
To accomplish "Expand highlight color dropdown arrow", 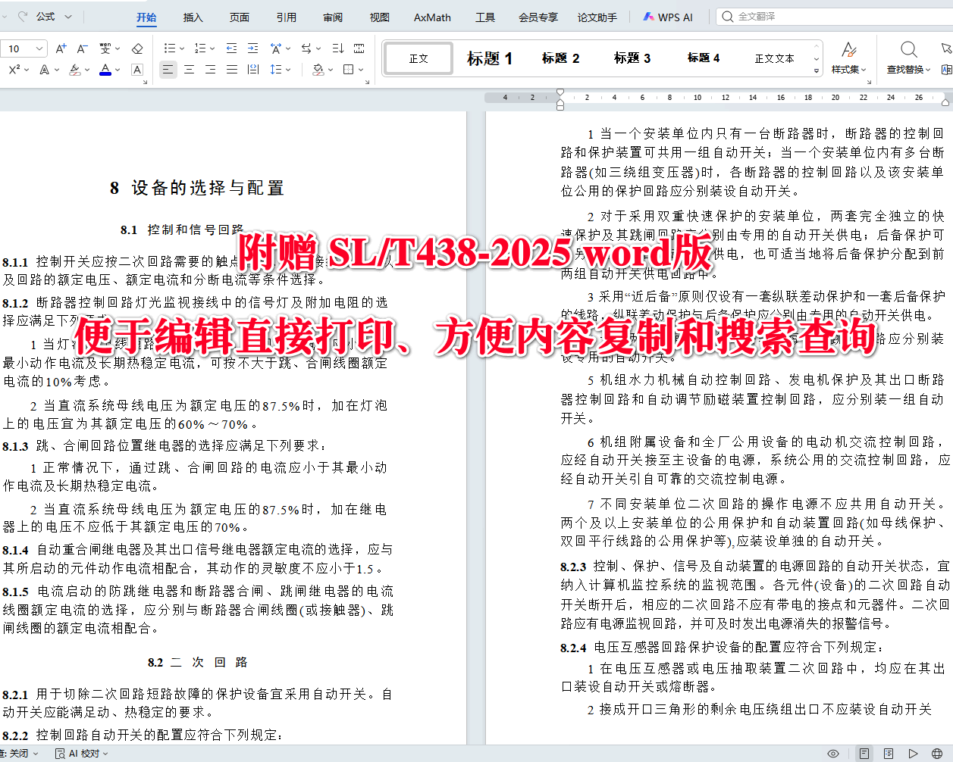I will pyautogui.click(x=87, y=70).
